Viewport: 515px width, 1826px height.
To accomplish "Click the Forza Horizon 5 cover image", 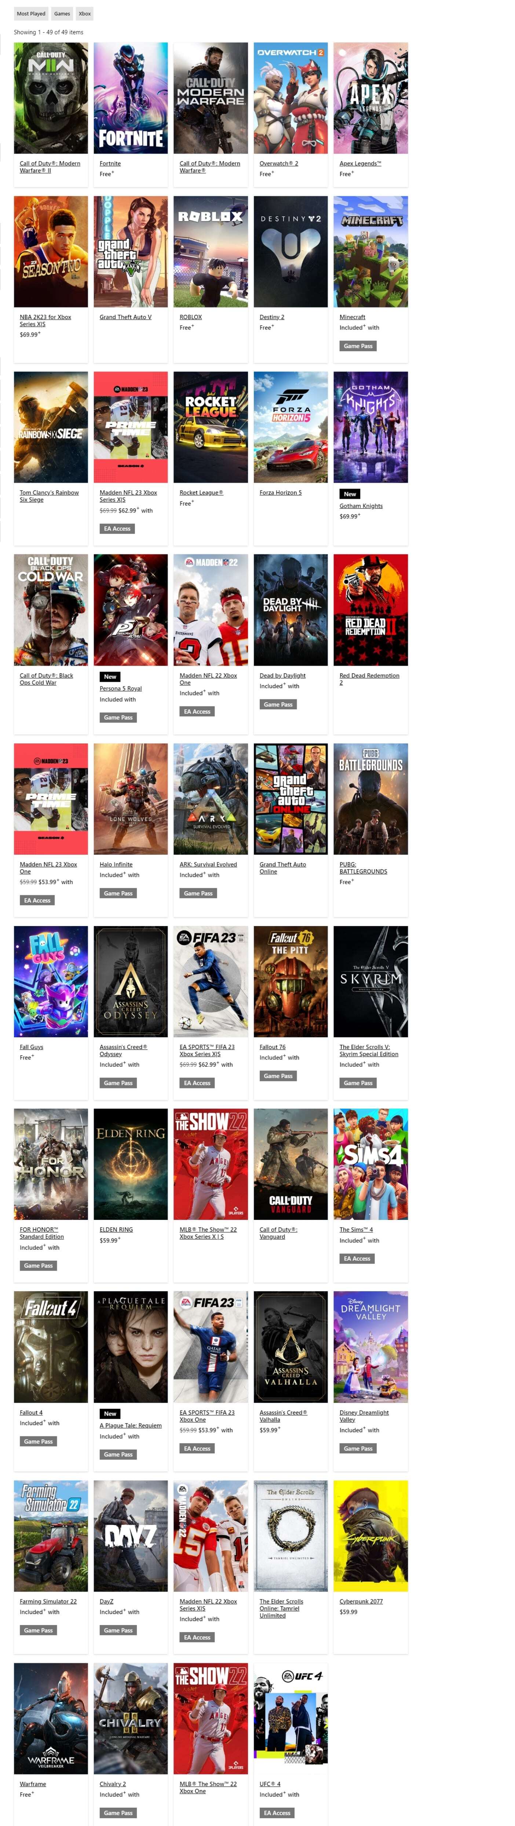I will pyautogui.click(x=291, y=428).
